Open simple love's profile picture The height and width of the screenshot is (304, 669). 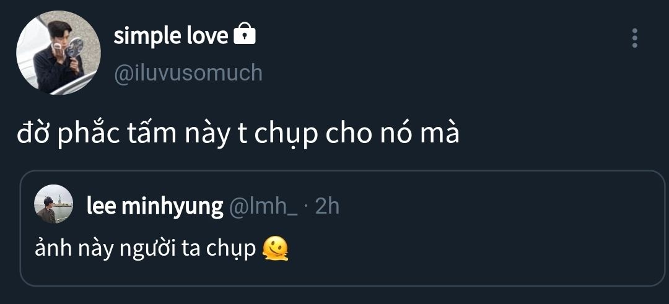[x=58, y=53]
